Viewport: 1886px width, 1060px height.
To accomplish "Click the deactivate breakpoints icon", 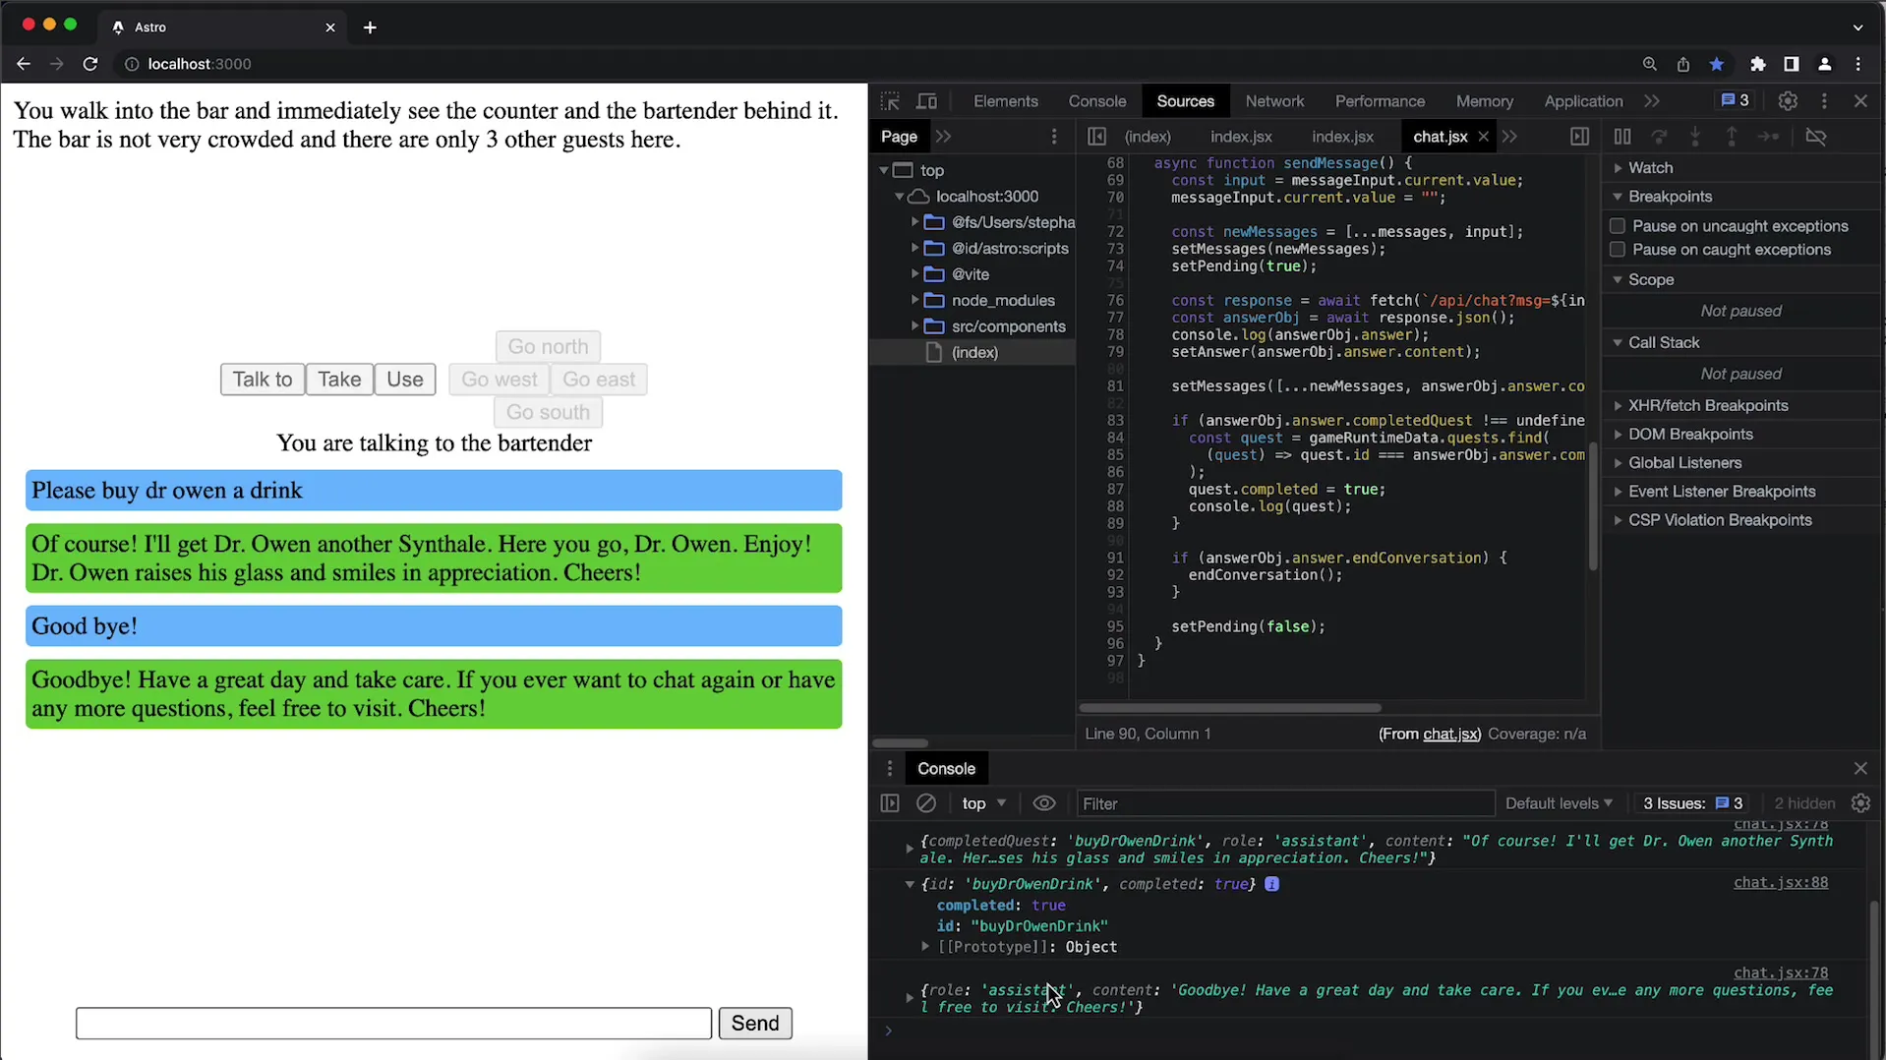I will [x=1816, y=137].
